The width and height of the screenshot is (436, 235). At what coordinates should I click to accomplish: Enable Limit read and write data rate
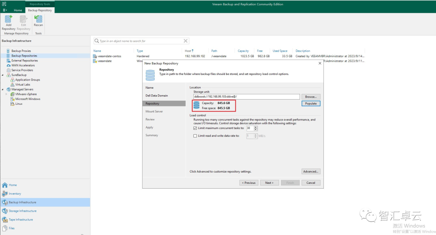(195, 135)
